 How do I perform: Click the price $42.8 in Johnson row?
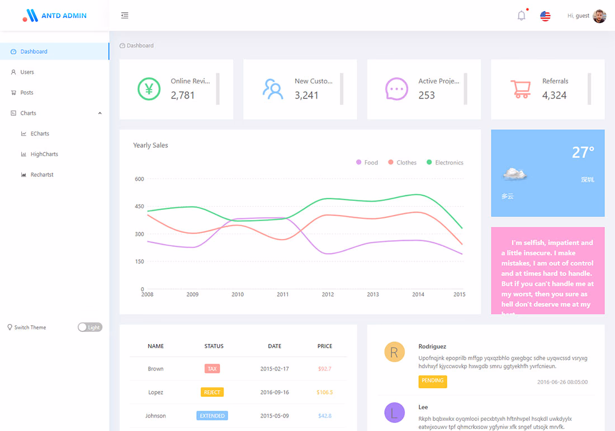coord(325,416)
